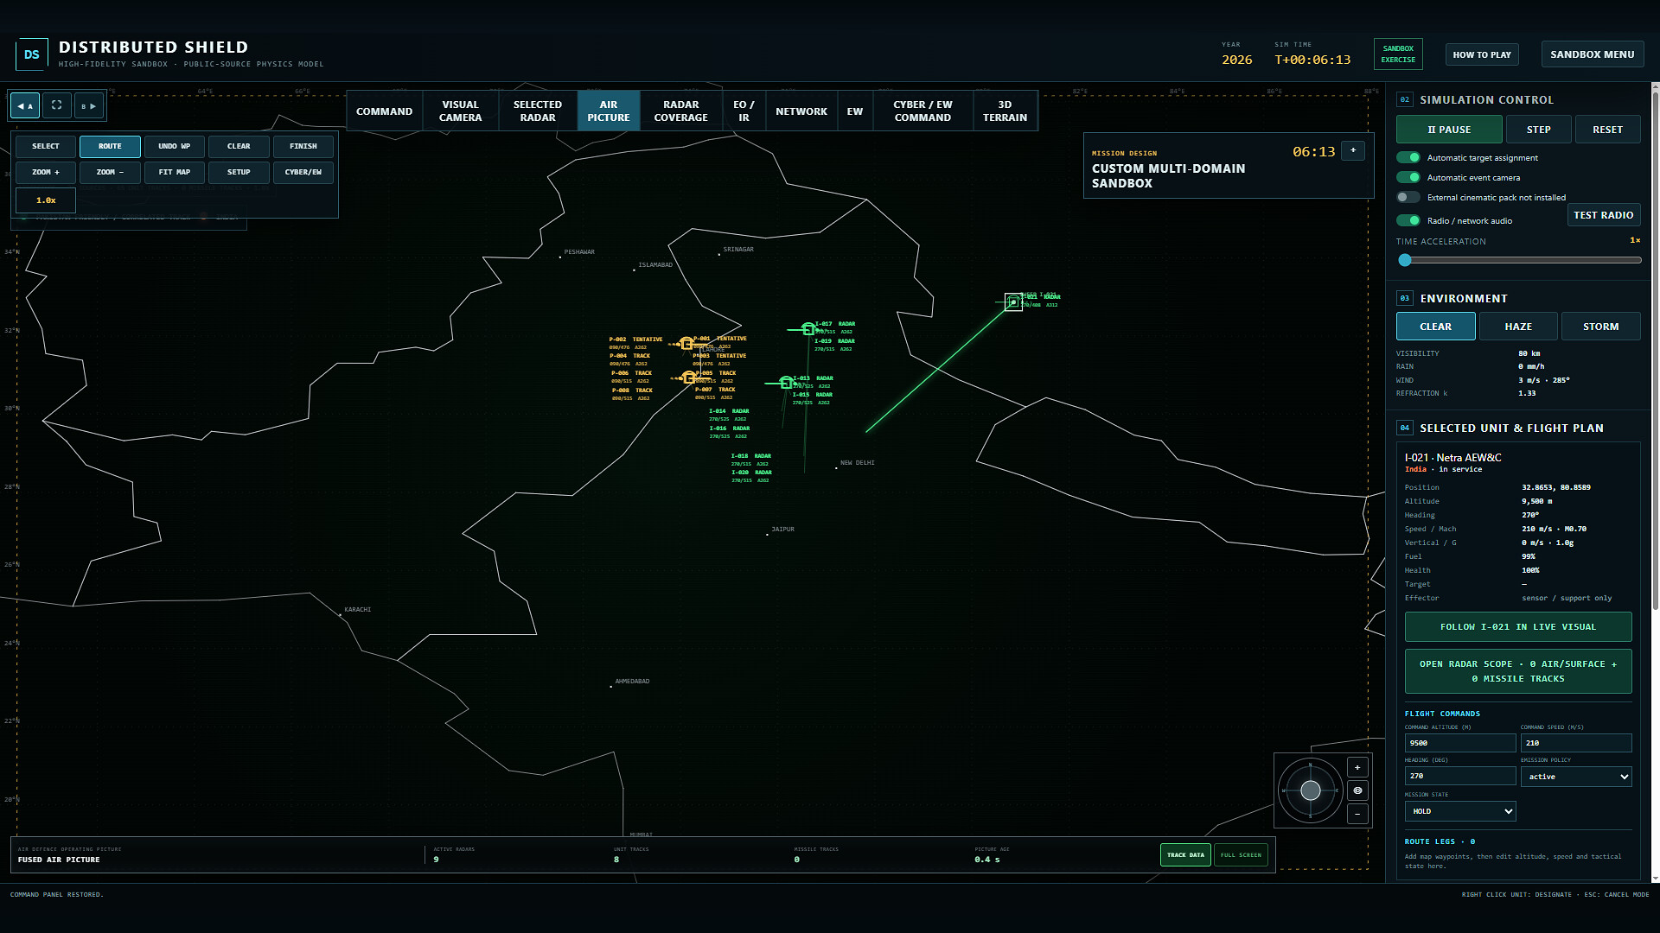Viewport: 1660px width, 933px height.
Task: Switch to the Command tab
Action: [x=385, y=111]
